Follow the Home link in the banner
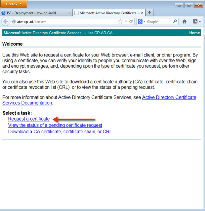This screenshot has height=211, width=205. point(194,33)
